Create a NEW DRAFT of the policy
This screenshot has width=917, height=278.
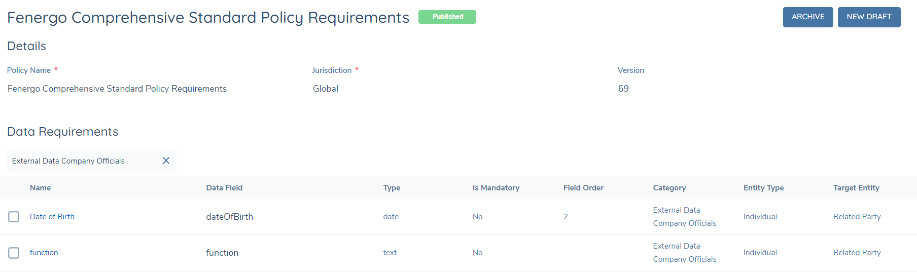pyautogui.click(x=868, y=17)
